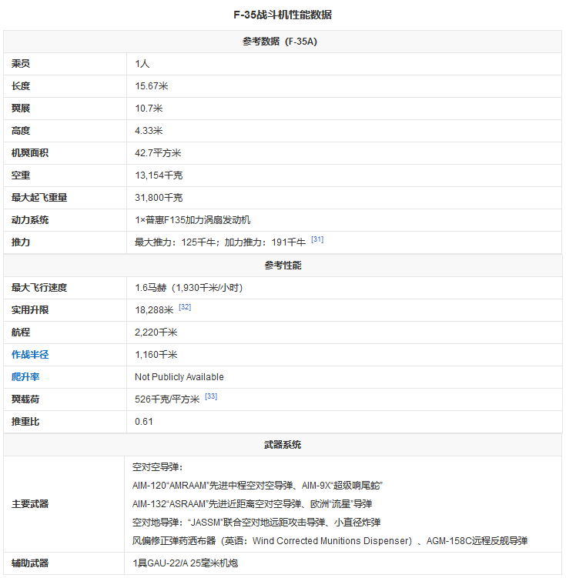The width and height of the screenshot is (566, 578).
Task: Open reference [32] beside 18,288米
Action: pyautogui.click(x=185, y=307)
